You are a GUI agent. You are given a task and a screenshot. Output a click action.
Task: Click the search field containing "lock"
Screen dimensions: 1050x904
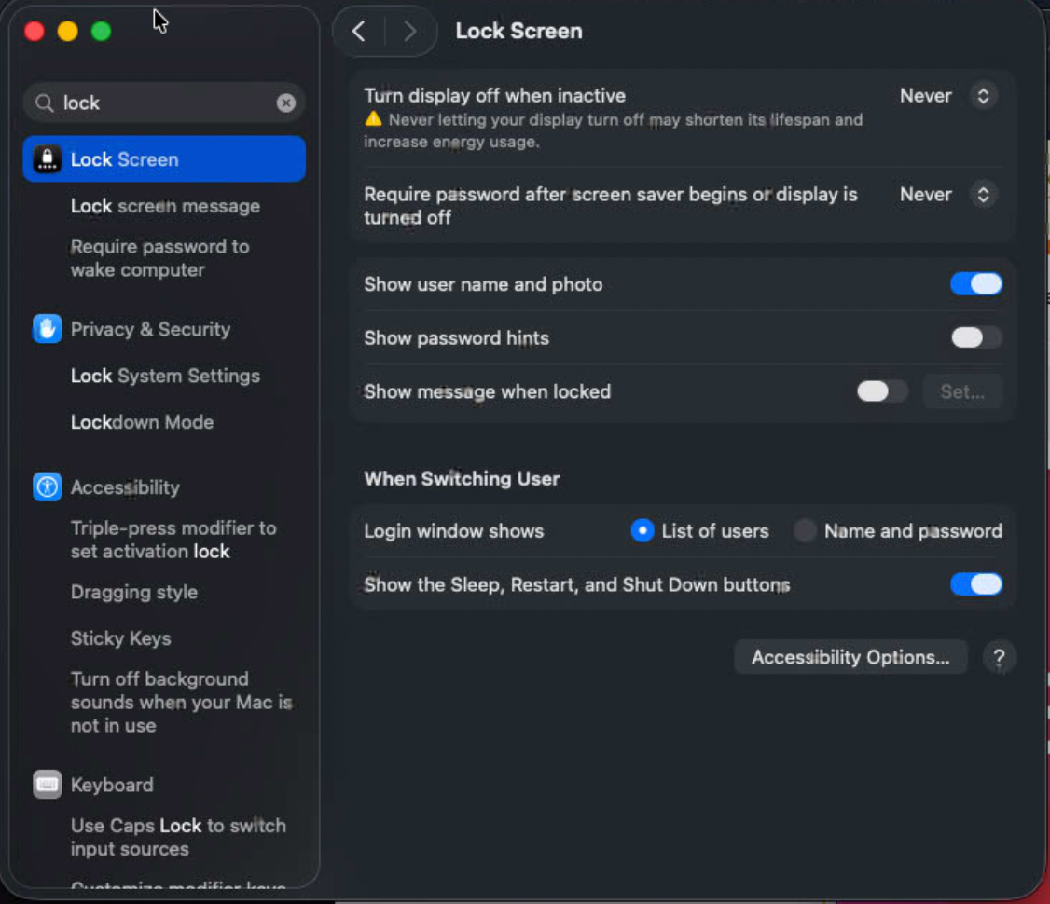[x=164, y=103]
